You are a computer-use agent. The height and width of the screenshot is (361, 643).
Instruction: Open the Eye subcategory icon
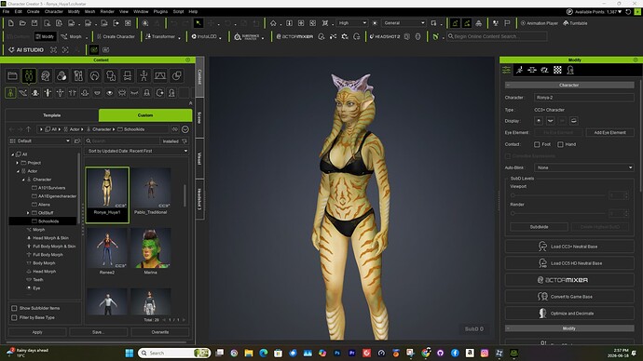click(109, 93)
